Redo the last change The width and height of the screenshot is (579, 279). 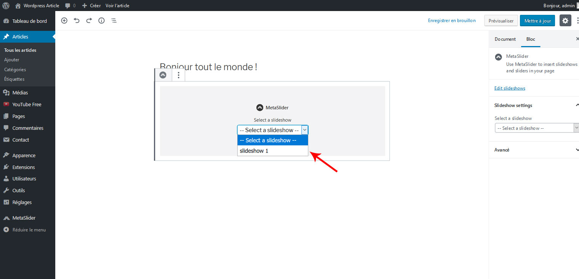89,21
